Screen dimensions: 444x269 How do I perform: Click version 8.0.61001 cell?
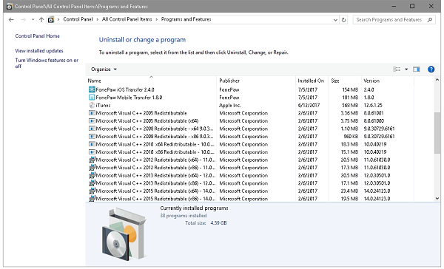(374, 113)
